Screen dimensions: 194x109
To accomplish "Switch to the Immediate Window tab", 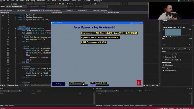I will tap(141, 106).
